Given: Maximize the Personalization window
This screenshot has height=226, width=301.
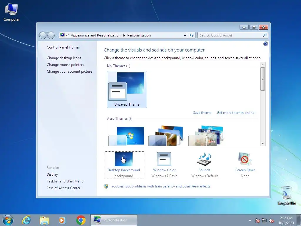Looking at the screenshot, I should 254,27.
